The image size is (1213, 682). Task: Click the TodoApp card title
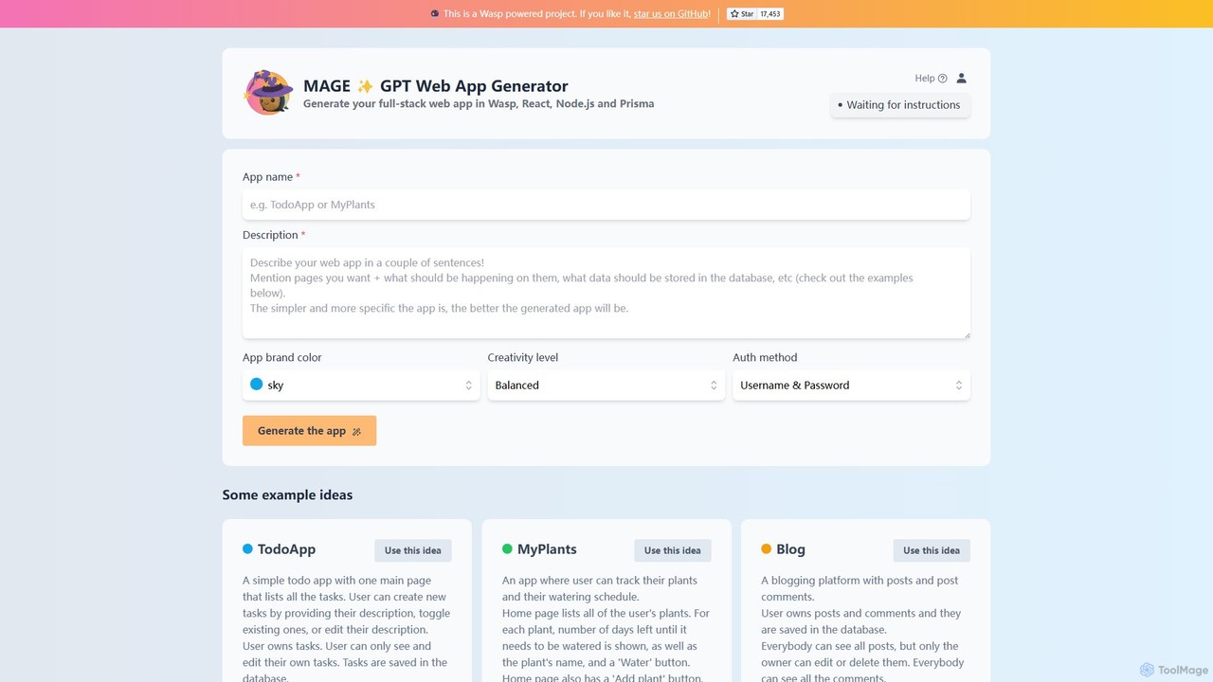(x=286, y=549)
